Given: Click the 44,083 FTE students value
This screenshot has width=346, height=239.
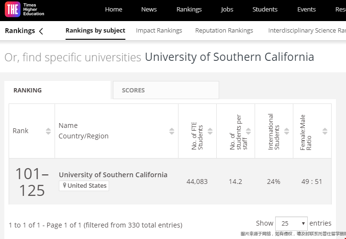Looking at the screenshot, I should (197, 182).
